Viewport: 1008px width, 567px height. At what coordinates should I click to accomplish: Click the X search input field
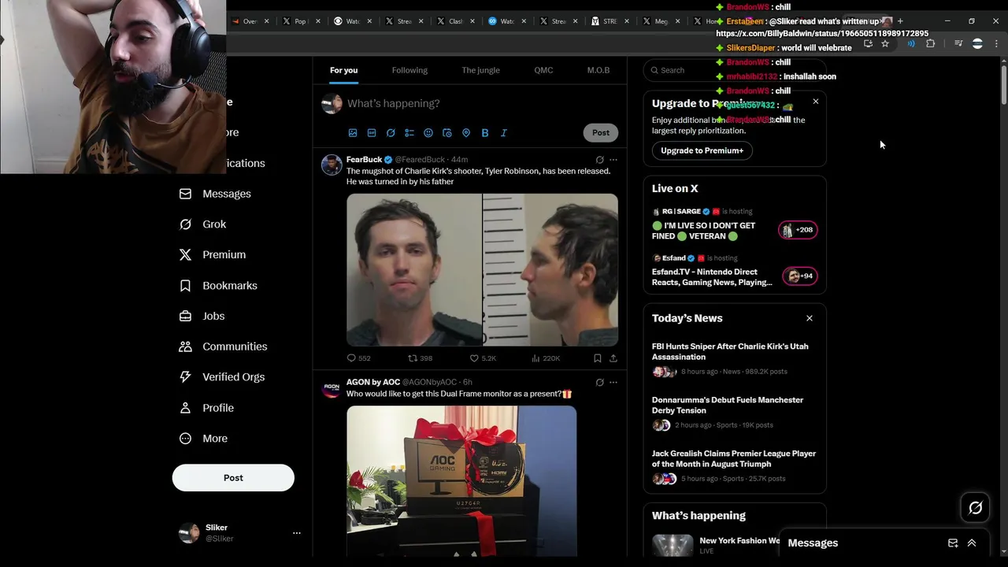734,70
